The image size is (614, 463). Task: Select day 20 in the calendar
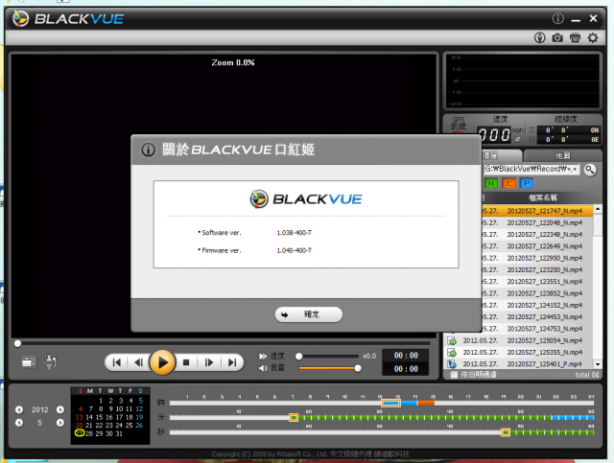point(79,425)
